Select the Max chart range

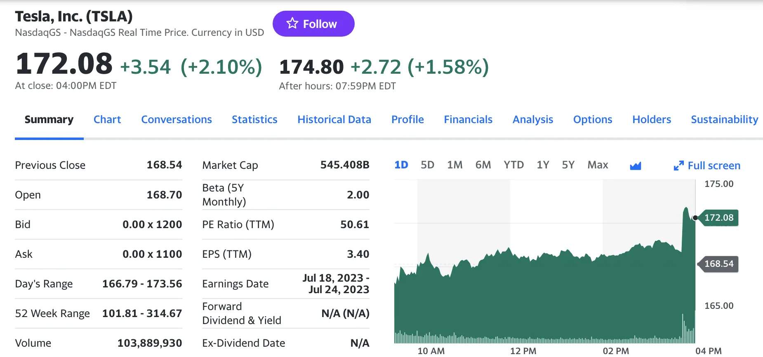pos(598,165)
